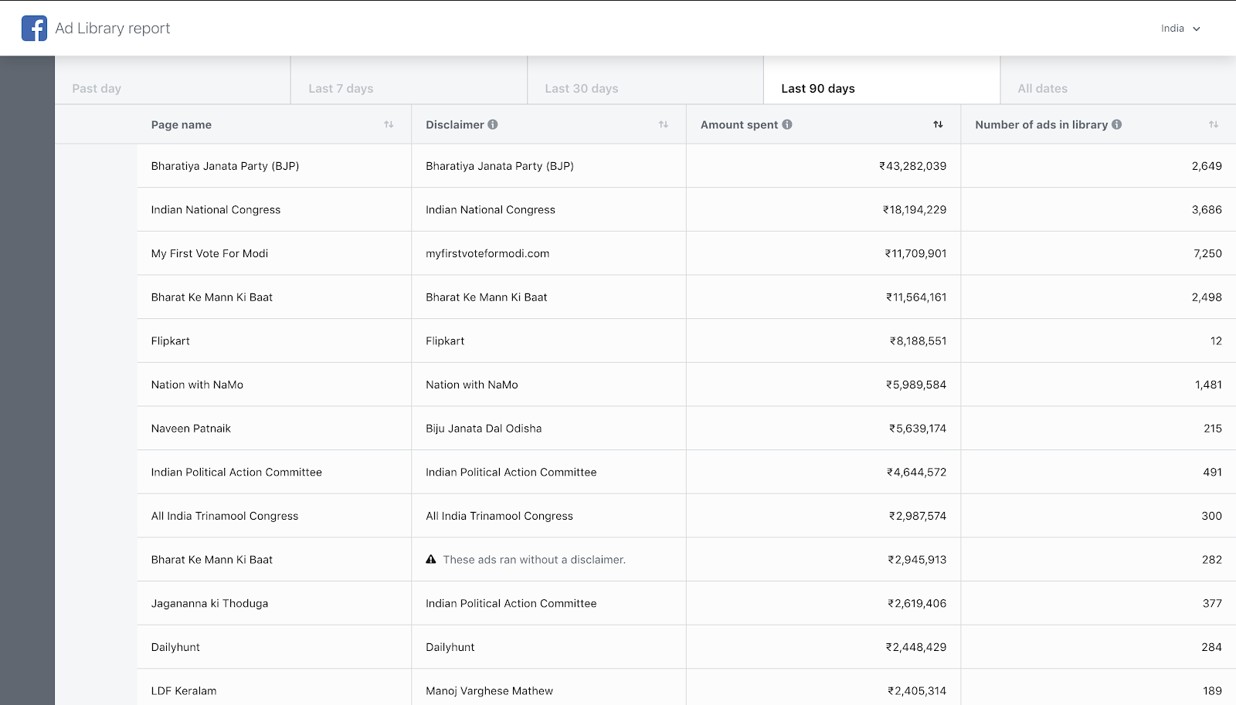
Task: Click the ₹2,987,574 amount spent cell
Action: pyautogui.click(x=918, y=516)
